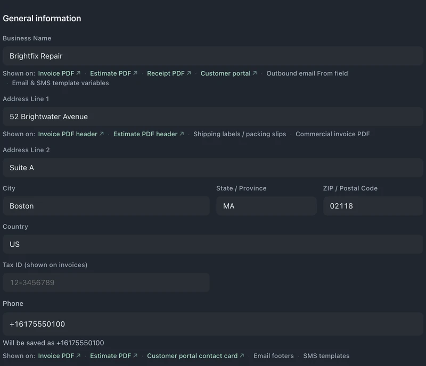Open Estimate PDF link below Phone
This screenshot has height=366, width=426.
pos(113,356)
